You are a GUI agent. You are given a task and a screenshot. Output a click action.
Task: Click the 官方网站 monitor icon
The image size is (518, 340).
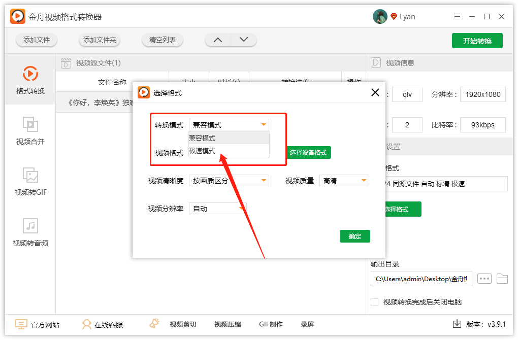(x=21, y=324)
